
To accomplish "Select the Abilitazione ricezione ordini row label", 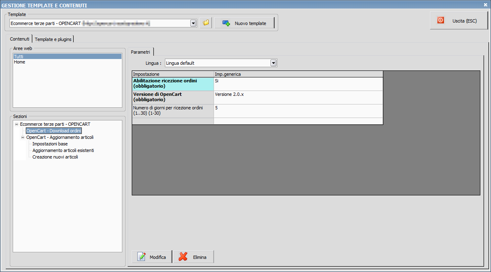I will coord(173,84).
